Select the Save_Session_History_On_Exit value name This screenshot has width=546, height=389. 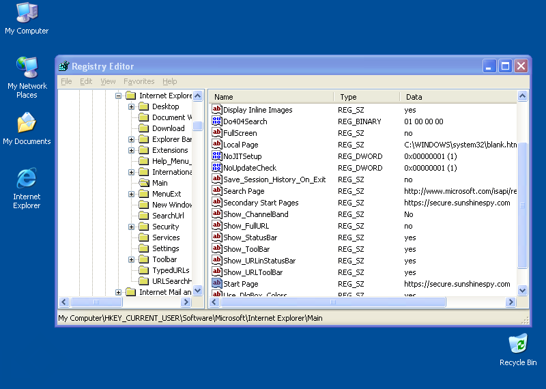(274, 179)
